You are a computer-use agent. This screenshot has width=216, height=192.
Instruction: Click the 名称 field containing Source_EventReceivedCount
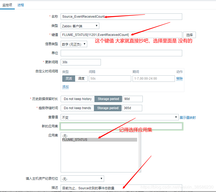click(x=121, y=17)
